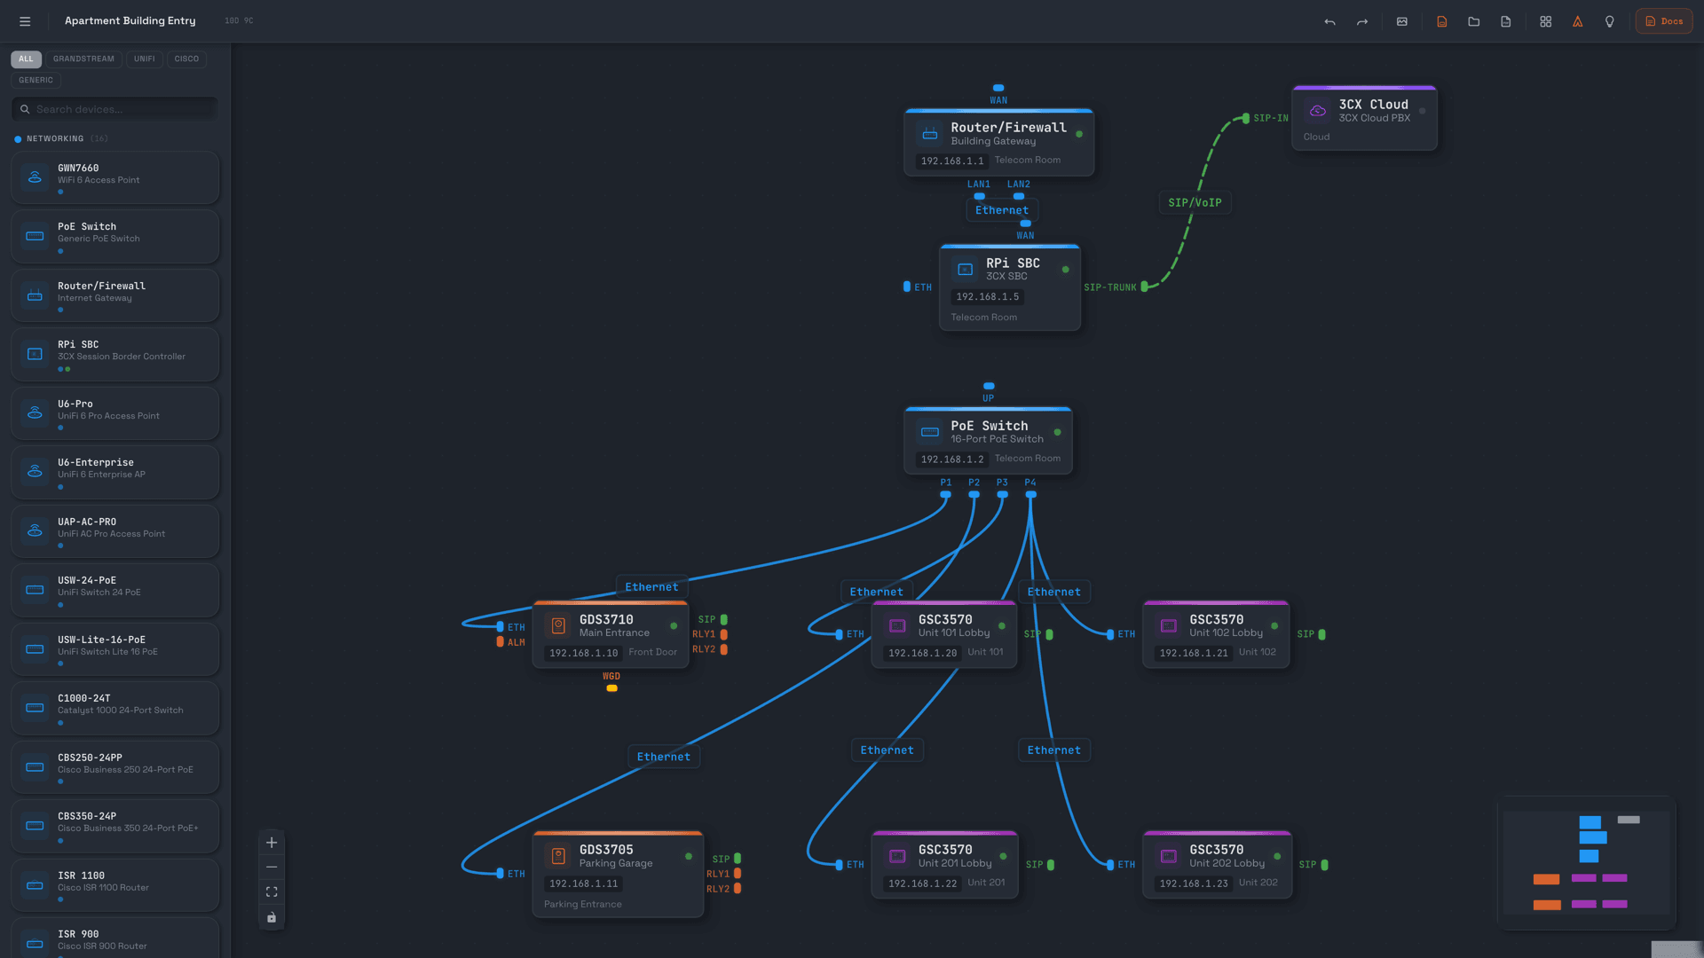Screen dimensions: 1704x958
Task: Open the Docs button
Action: (x=1664, y=20)
